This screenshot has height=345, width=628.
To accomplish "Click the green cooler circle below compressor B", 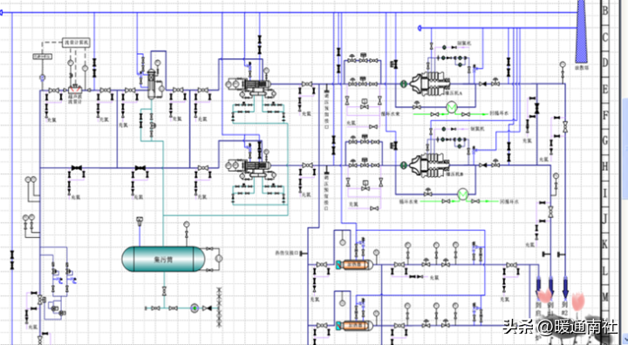I will pyautogui.click(x=462, y=194).
